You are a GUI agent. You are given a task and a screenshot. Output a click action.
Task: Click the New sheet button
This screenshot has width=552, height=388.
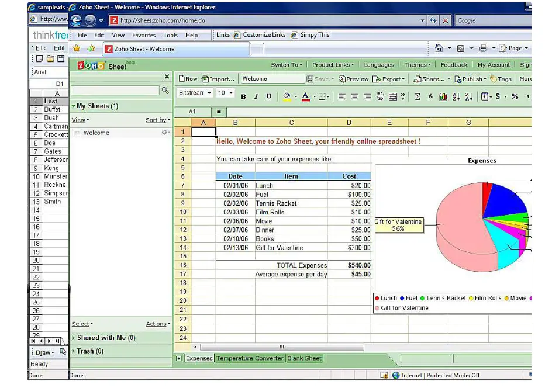188,79
